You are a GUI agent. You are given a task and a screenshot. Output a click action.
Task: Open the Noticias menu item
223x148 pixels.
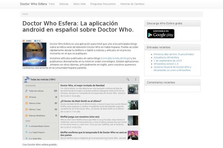pyautogui.click(x=64, y=4)
